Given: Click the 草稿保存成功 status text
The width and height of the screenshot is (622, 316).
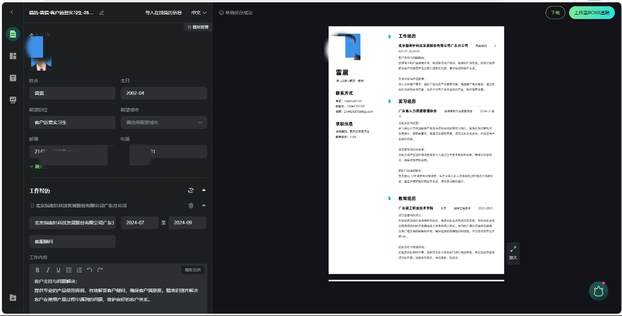Looking at the screenshot, I should coord(239,13).
